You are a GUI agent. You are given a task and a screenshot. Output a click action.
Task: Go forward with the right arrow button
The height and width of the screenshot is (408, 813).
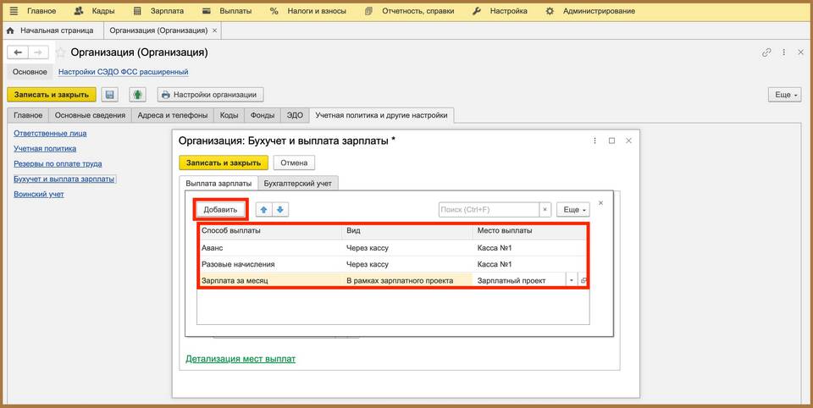38,52
